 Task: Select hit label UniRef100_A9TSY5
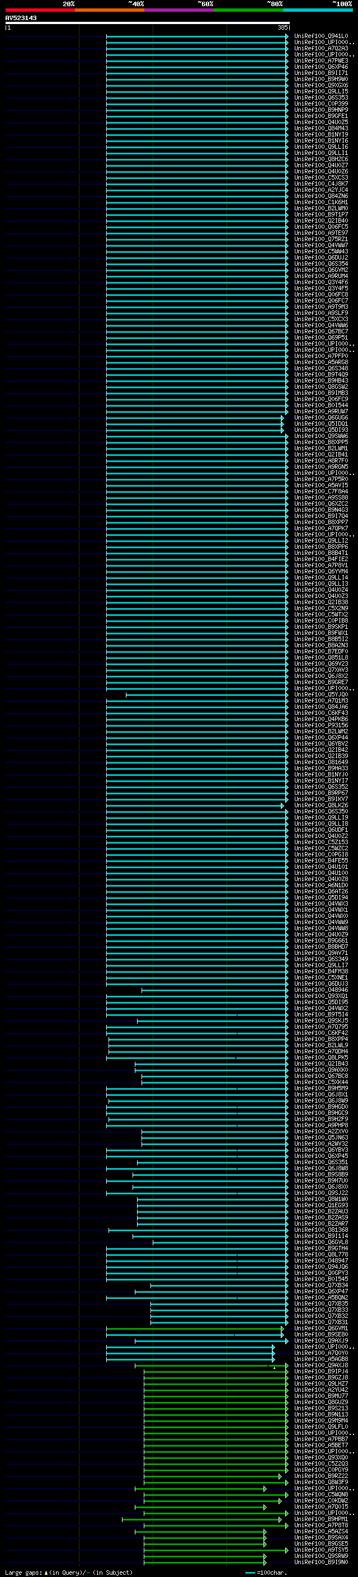pos(321,1550)
